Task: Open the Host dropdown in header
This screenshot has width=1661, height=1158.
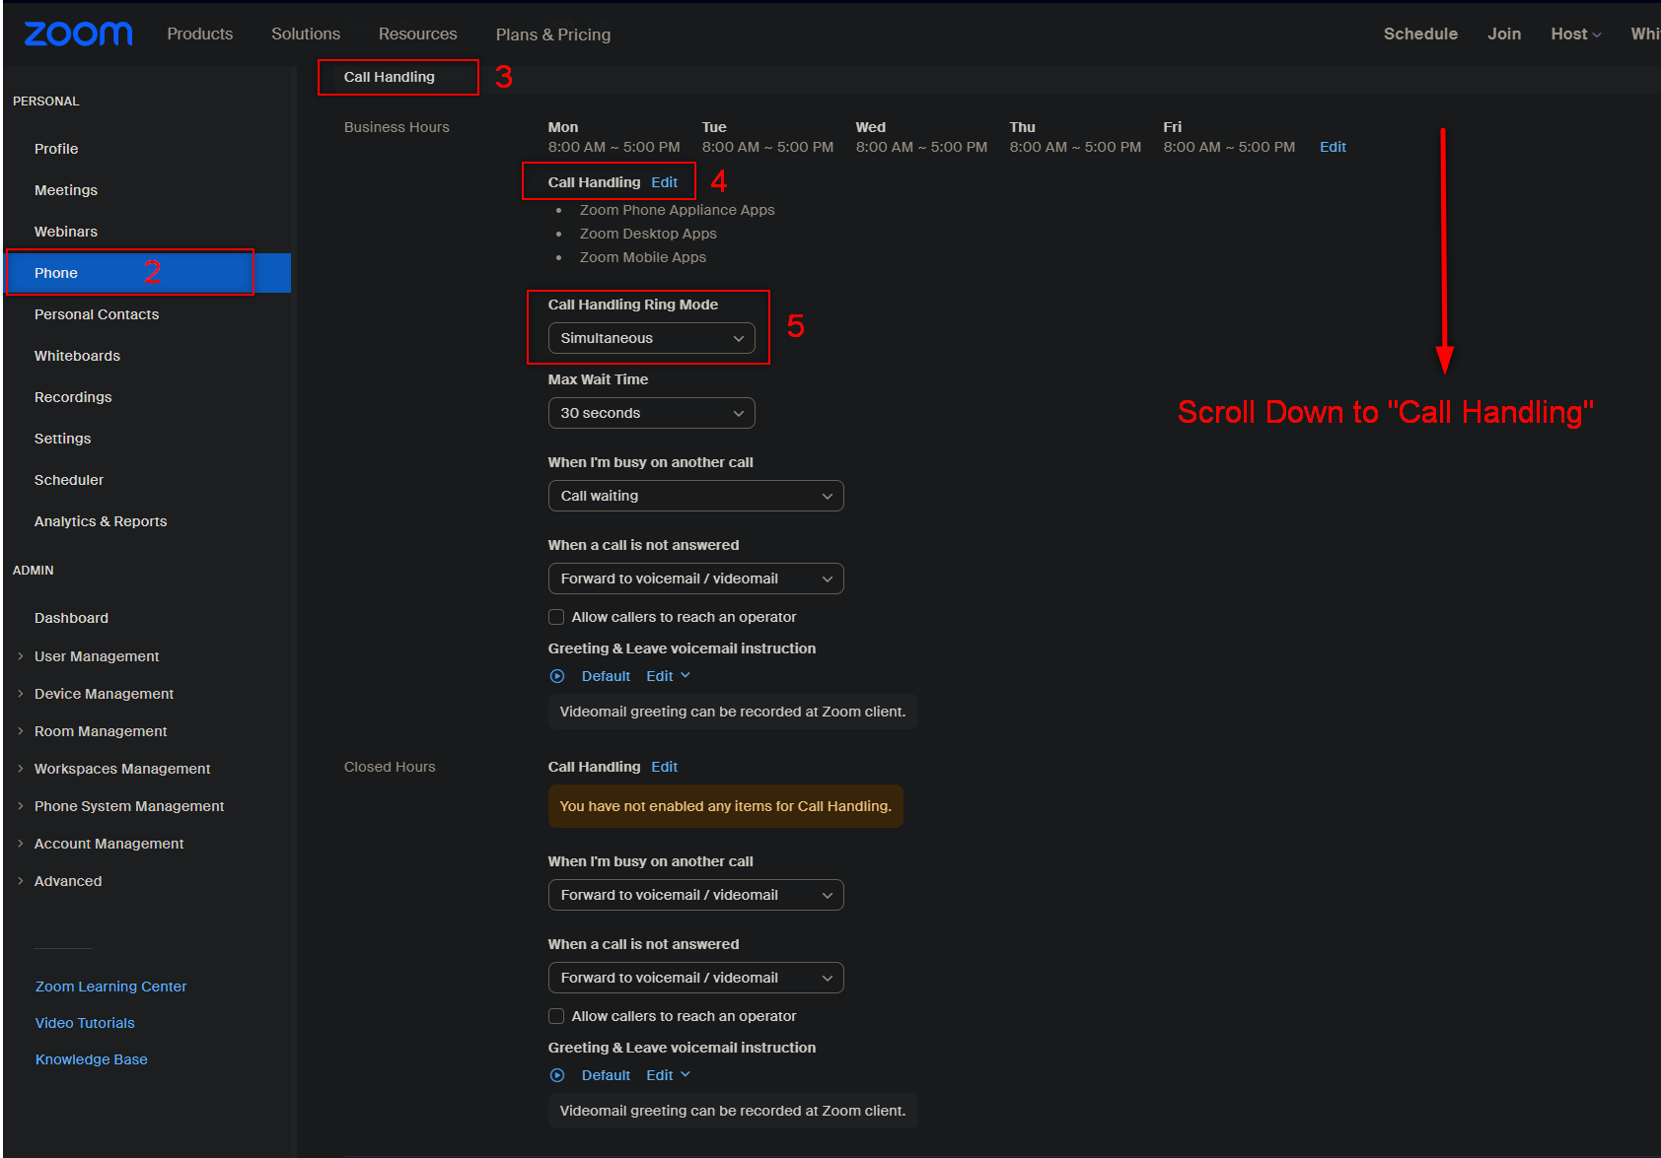Action: click(x=1575, y=34)
